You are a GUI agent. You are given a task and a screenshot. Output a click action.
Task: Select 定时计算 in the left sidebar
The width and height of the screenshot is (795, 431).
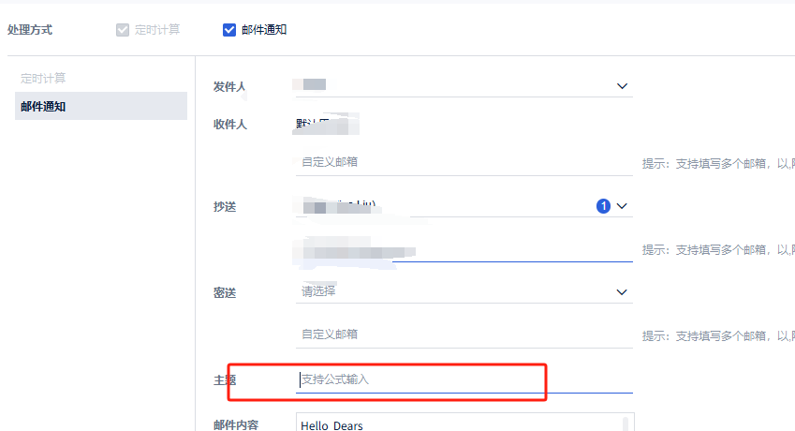pos(43,78)
